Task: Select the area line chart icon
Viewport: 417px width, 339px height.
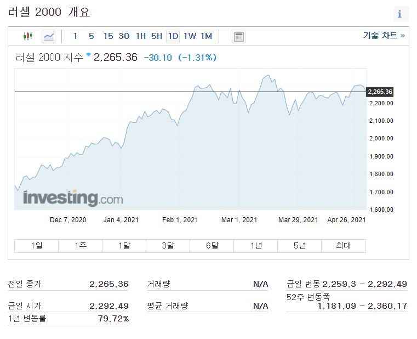Action: pos(48,36)
